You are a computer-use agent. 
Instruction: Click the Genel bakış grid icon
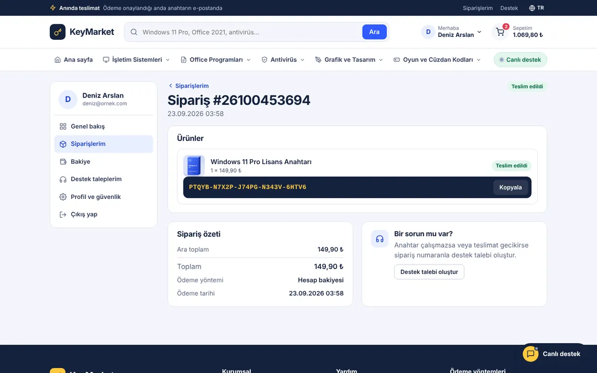click(63, 126)
